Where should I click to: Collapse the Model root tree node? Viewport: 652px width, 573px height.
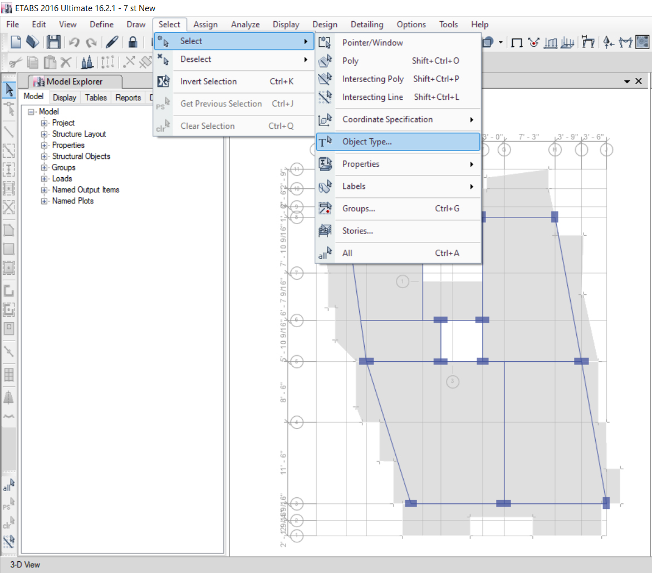point(31,112)
